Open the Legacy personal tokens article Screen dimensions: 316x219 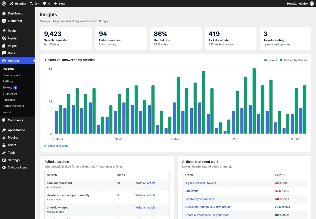tap(200, 183)
